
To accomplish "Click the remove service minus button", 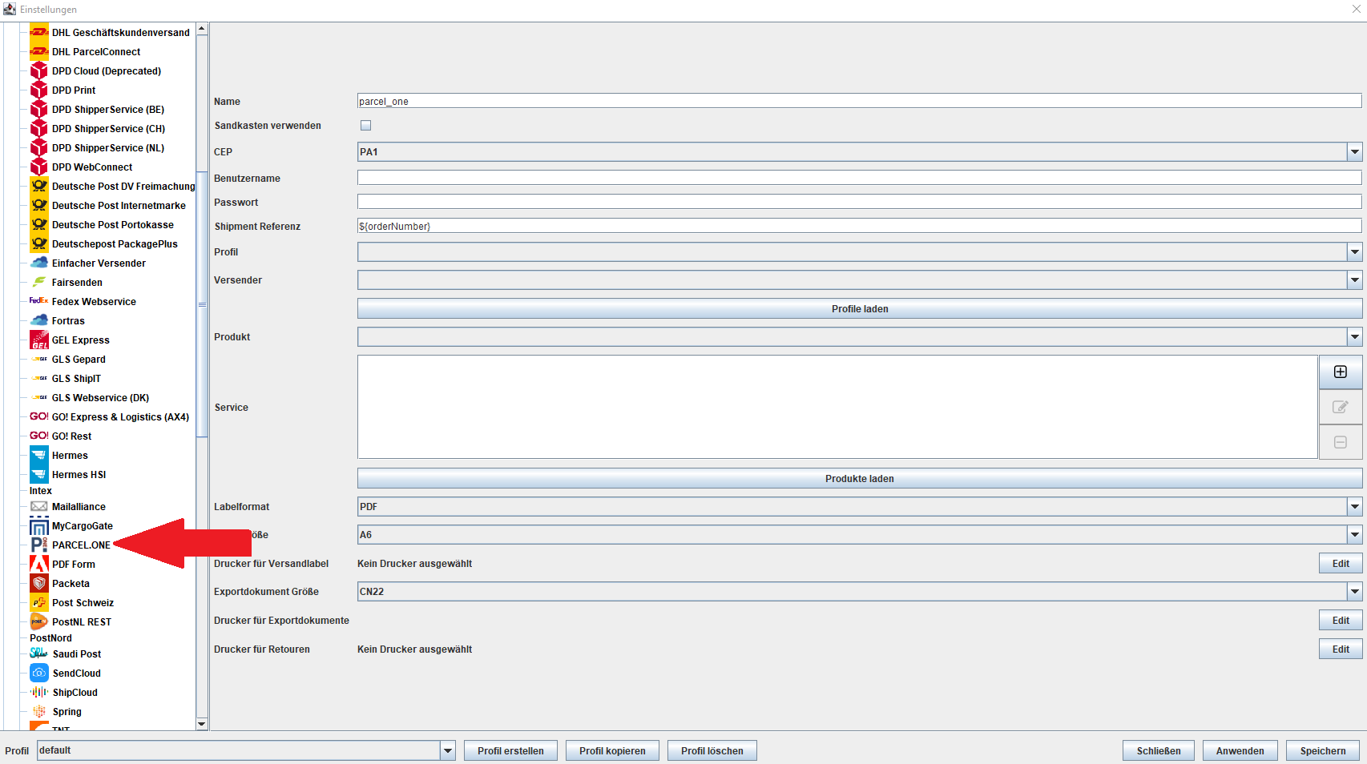I will pos(1341,442).
